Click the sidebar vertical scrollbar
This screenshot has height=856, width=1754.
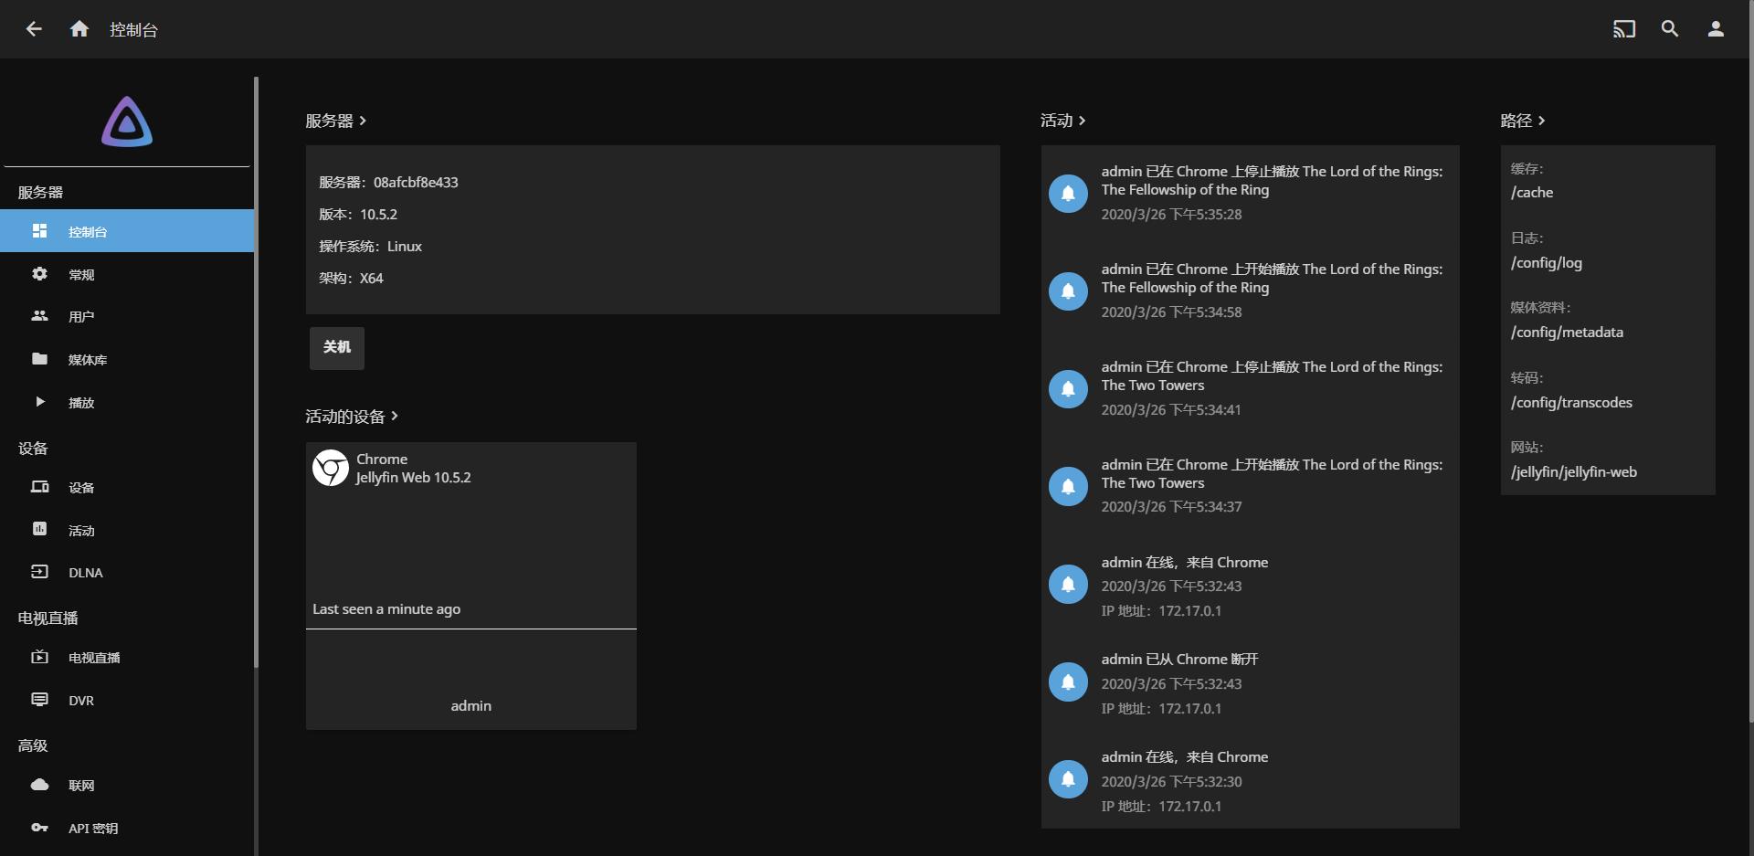click(256, 365)
